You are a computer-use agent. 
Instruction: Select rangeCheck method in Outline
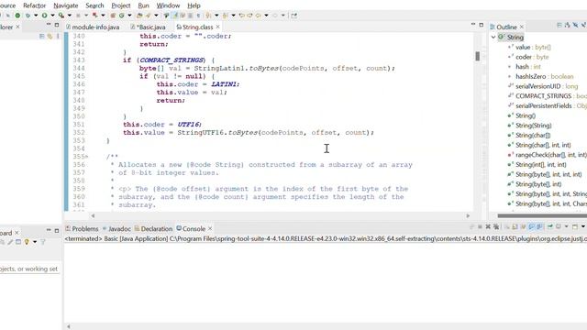(547, 155)
